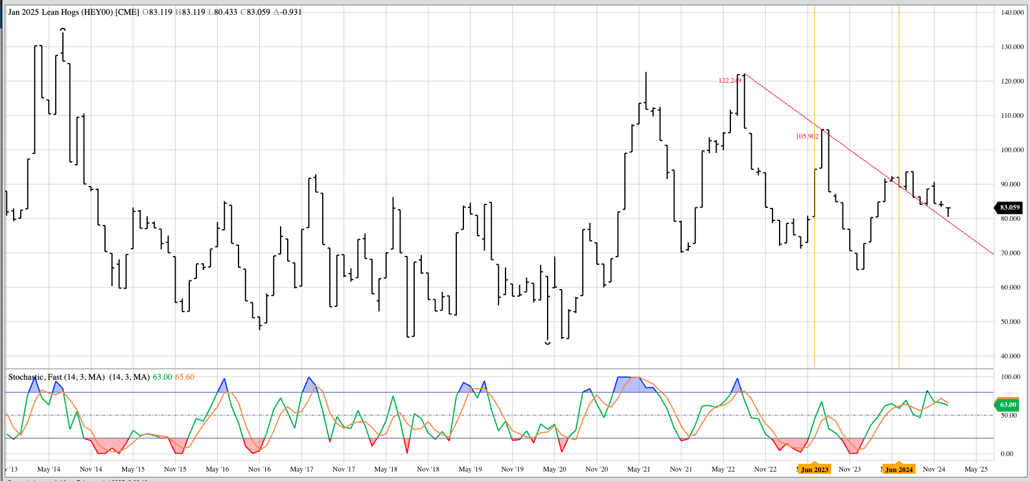
Task: Click the red 105.902 price label
Action: 806,136
